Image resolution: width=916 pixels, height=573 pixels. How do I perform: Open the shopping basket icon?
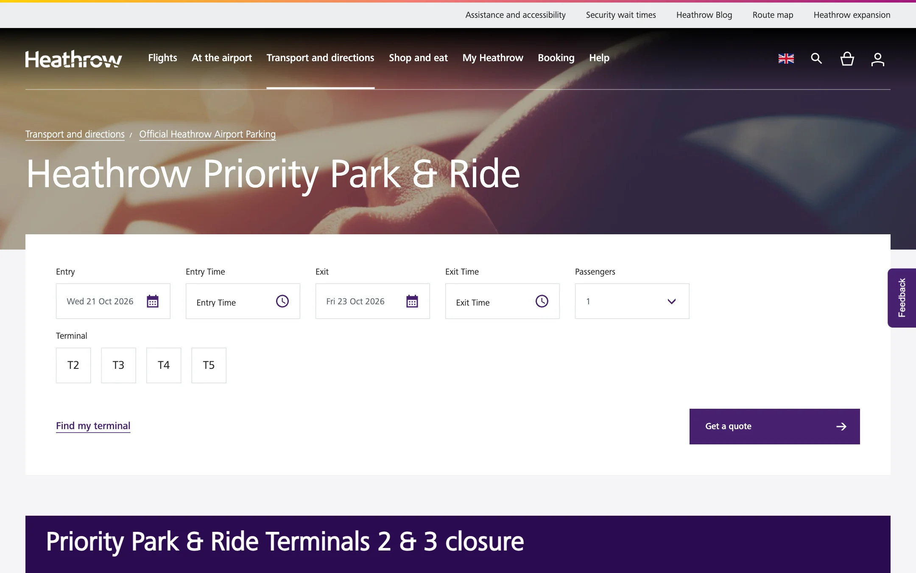847,59
